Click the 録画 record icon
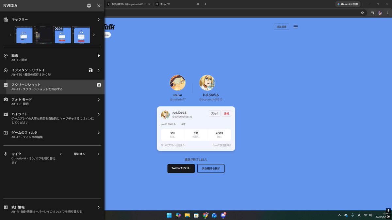 pyautogui.click(x=6, y=56)
